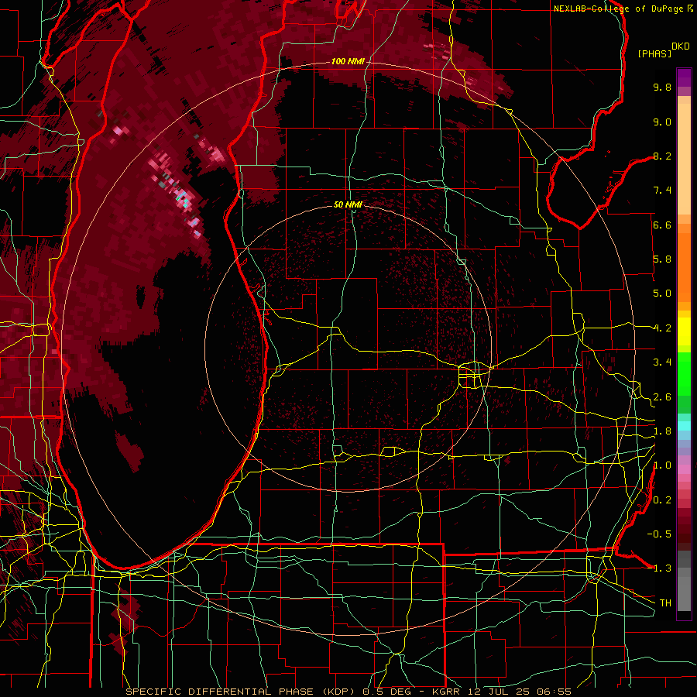Image resolution: width=697 pixels, height=697 pixels.
Task: Click the KGRR radar site identifier
Action: [x=447, y=692]
